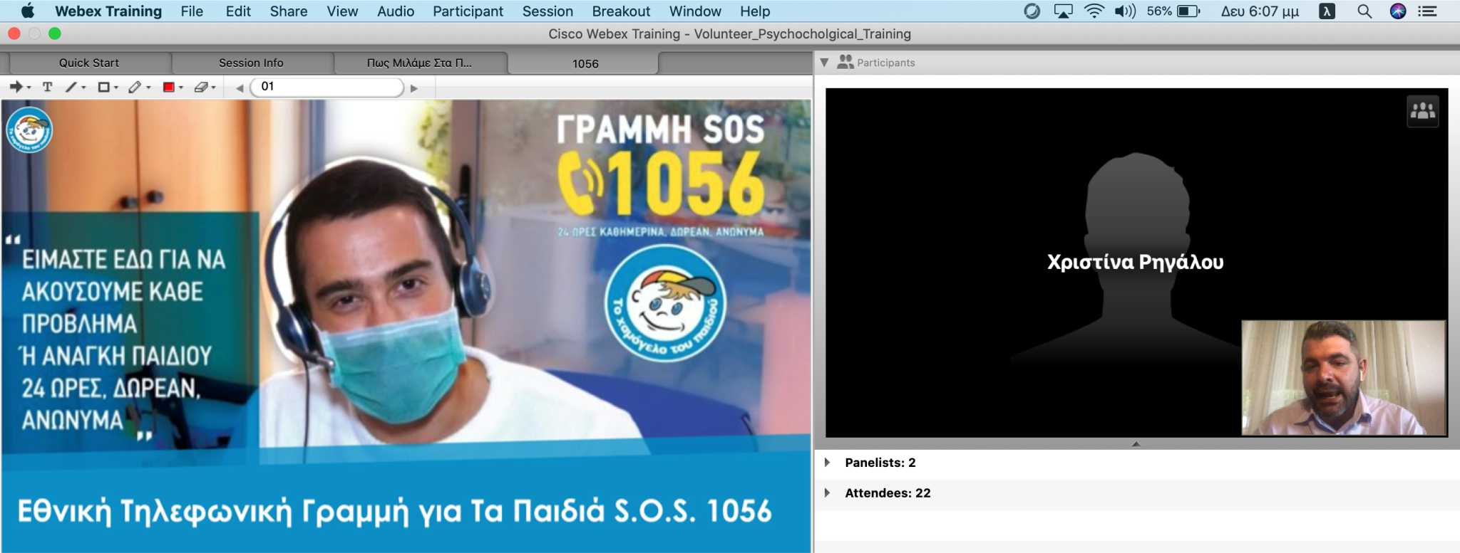The image size is (1460, 553).
Task: Click the Participants panel people icon
Action: click(x=845, y=62)
